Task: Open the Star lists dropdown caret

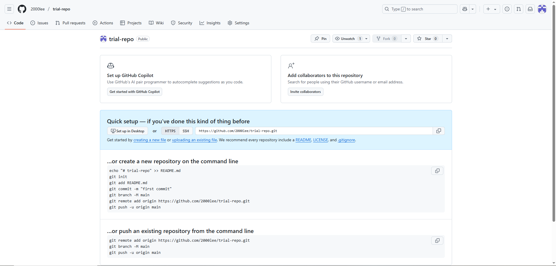Action: pos(447,38)
